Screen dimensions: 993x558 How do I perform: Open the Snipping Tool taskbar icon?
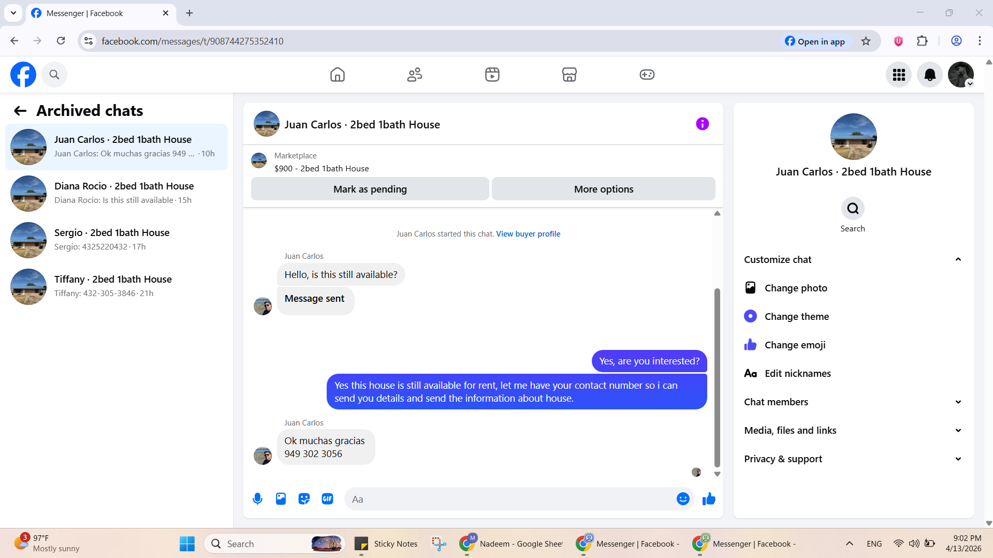coord(439,544)
